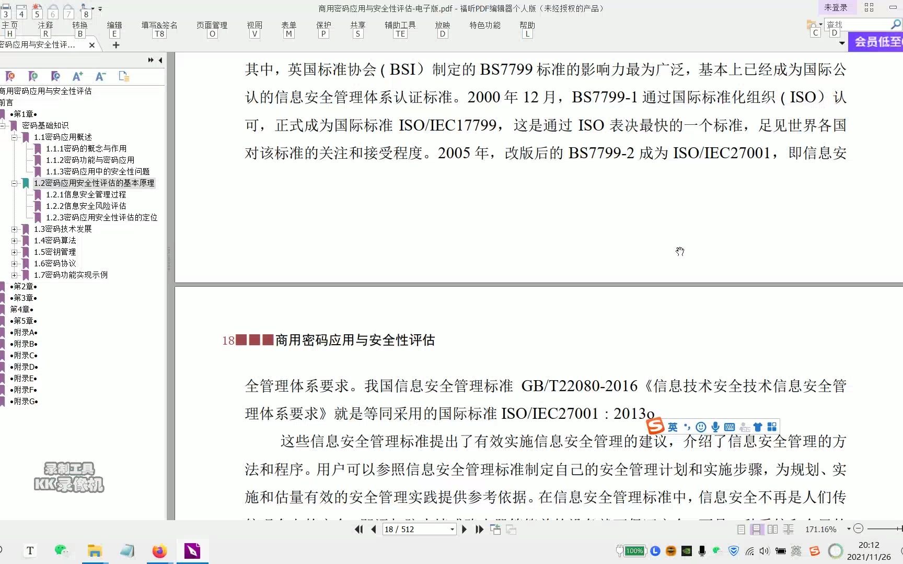Collapse the bookmark side panel

pyautogui.click(x=160, y=60)
